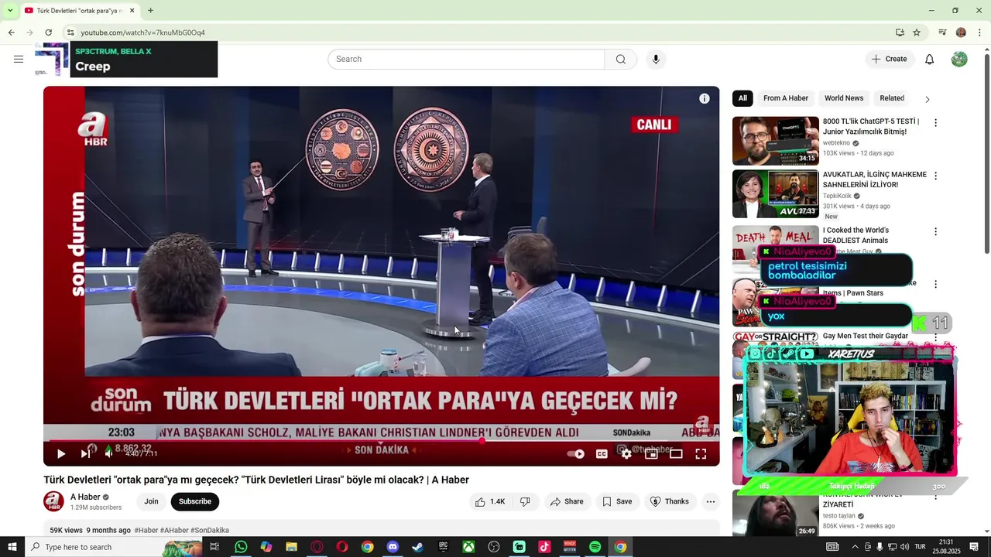The width and height of the screenshot is (991, 557).
Task: Bookmark this page with star icon
Action: pos(917,32)
